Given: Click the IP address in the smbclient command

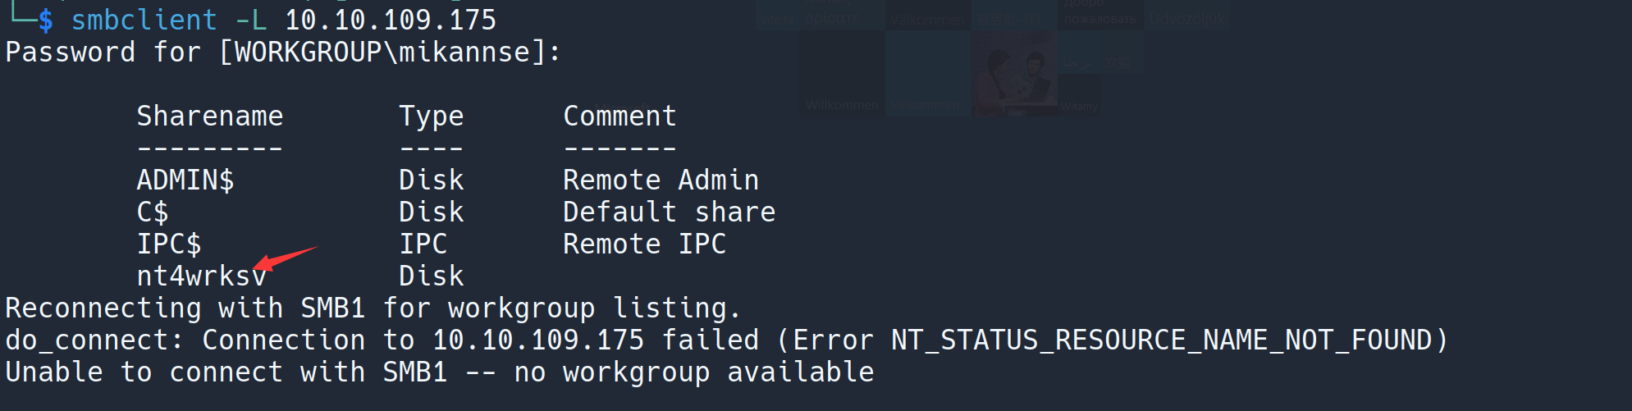Looking at the screenshot, I should click(391, 20).
